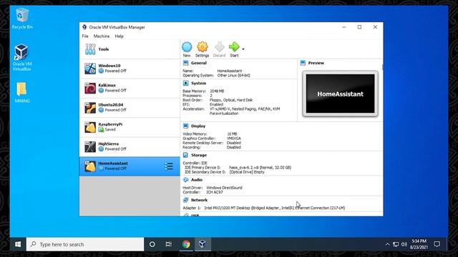Open the volume control in tray

point(404,244)
